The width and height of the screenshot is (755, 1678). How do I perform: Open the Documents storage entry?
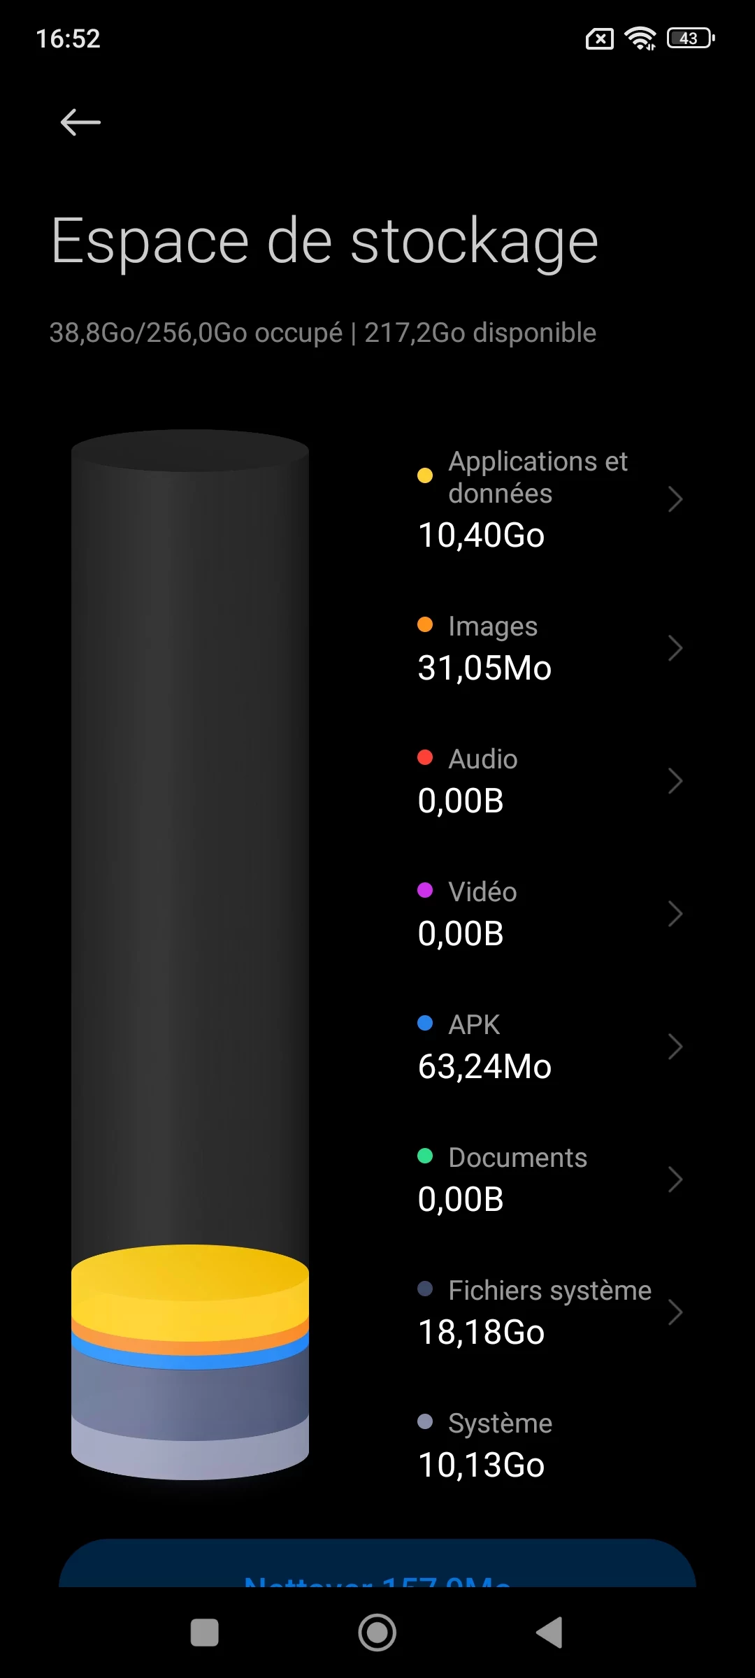550,1179
